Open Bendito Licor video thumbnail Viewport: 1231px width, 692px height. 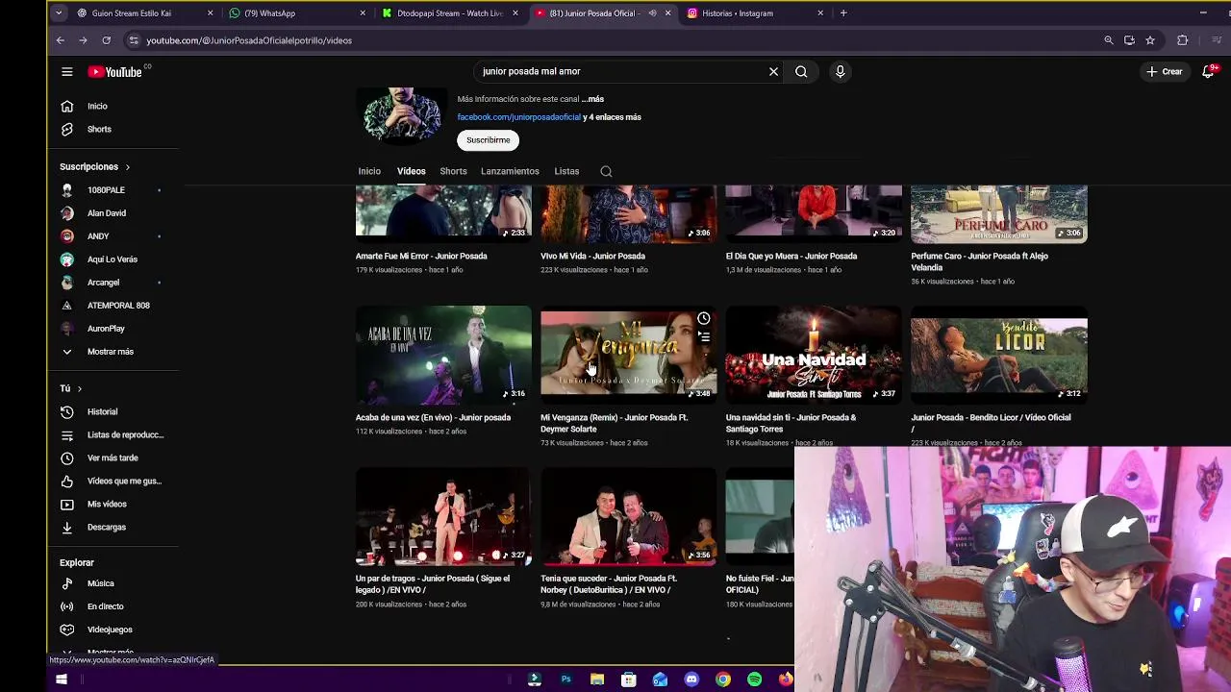point(999,355)
